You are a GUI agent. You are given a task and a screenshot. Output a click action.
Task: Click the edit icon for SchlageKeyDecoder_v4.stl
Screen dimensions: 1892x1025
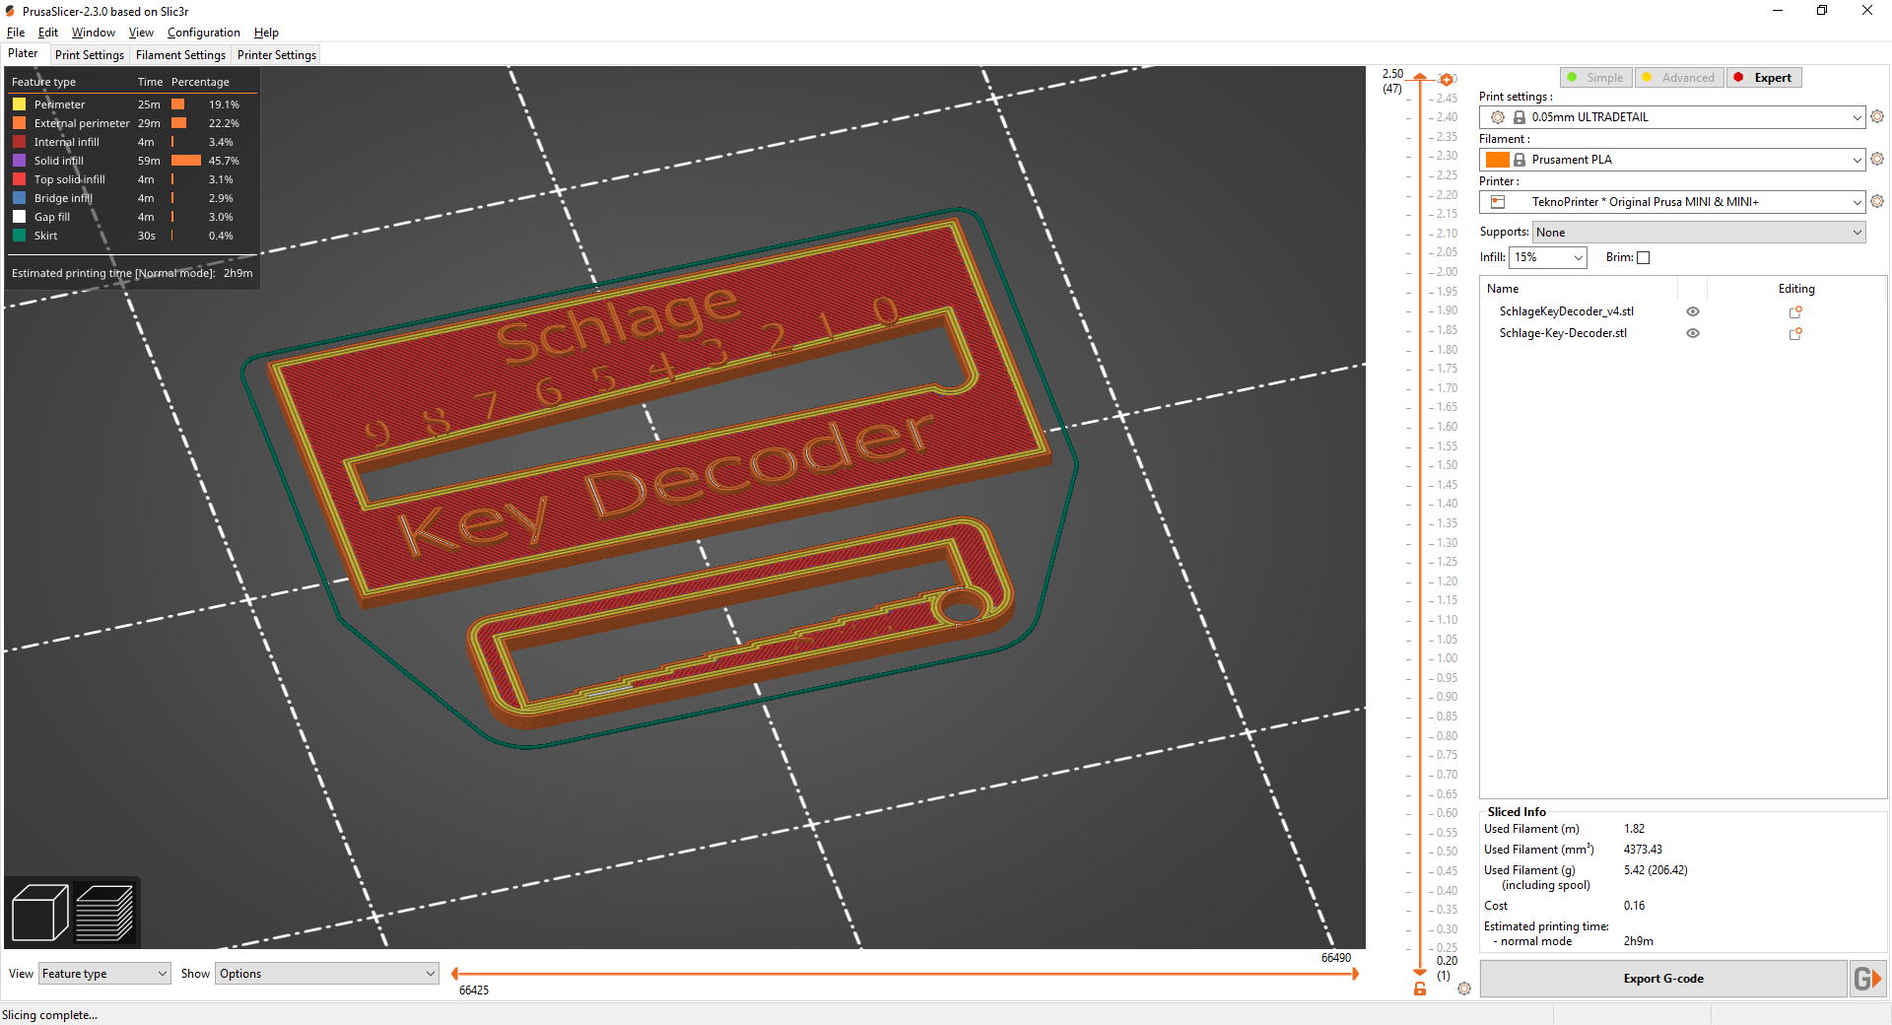click(x=1795, y=311)
